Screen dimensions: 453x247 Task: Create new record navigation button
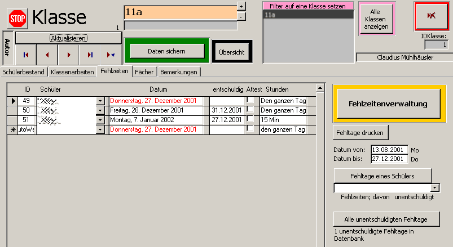(111, 55)
